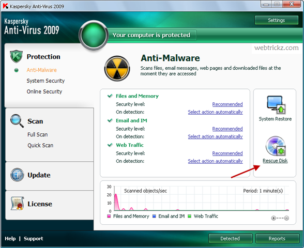Viewport: 304px width, 248px height.
Task: Click the green protection status indicator
Action: 94,35
